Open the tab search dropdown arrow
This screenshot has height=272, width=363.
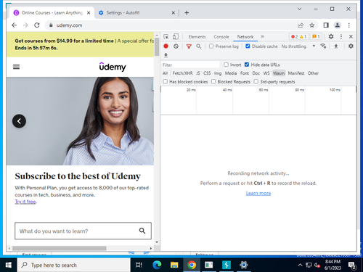click(299, 9)
